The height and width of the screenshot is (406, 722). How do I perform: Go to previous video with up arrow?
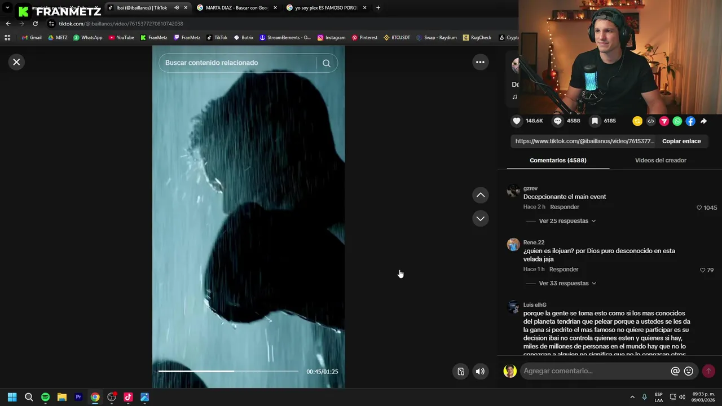point(481,195)
